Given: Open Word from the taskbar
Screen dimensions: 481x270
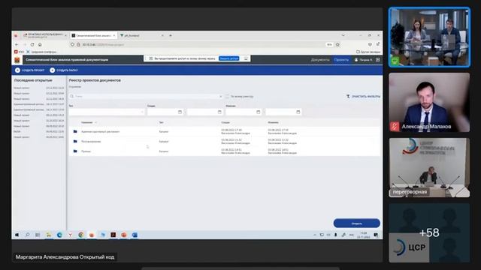Looking at the screenshot, I should point(135,235).
